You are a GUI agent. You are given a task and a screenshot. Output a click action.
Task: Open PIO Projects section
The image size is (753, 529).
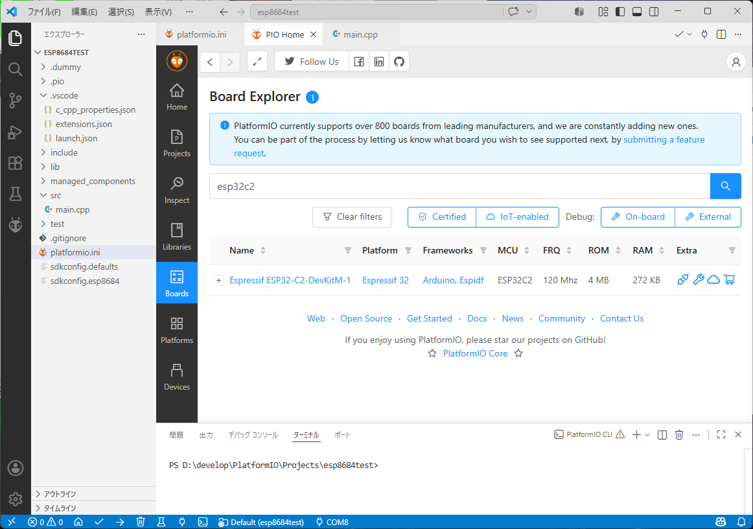(x=177, y=143)
